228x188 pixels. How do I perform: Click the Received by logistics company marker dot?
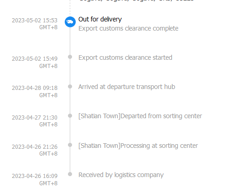click(x=70, y=174)
